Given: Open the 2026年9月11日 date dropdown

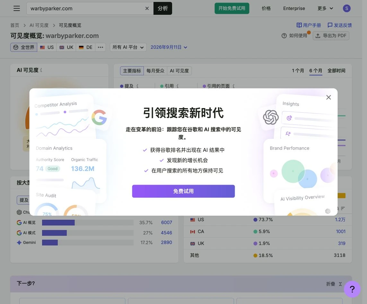Looking at the screenshot, I should (x=169, y=47).
